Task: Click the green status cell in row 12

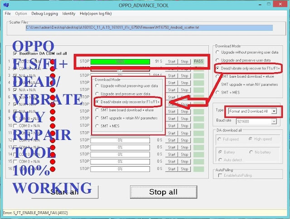Action: pos(198,140)
